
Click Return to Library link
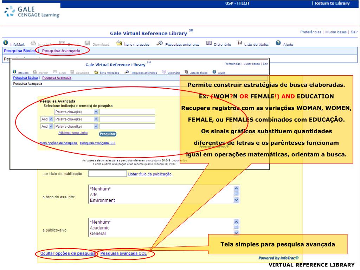pos(332,3)
